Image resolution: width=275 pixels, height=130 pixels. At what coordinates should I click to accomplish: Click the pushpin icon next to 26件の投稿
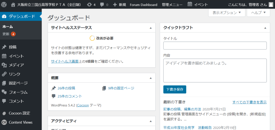[53, 88]
